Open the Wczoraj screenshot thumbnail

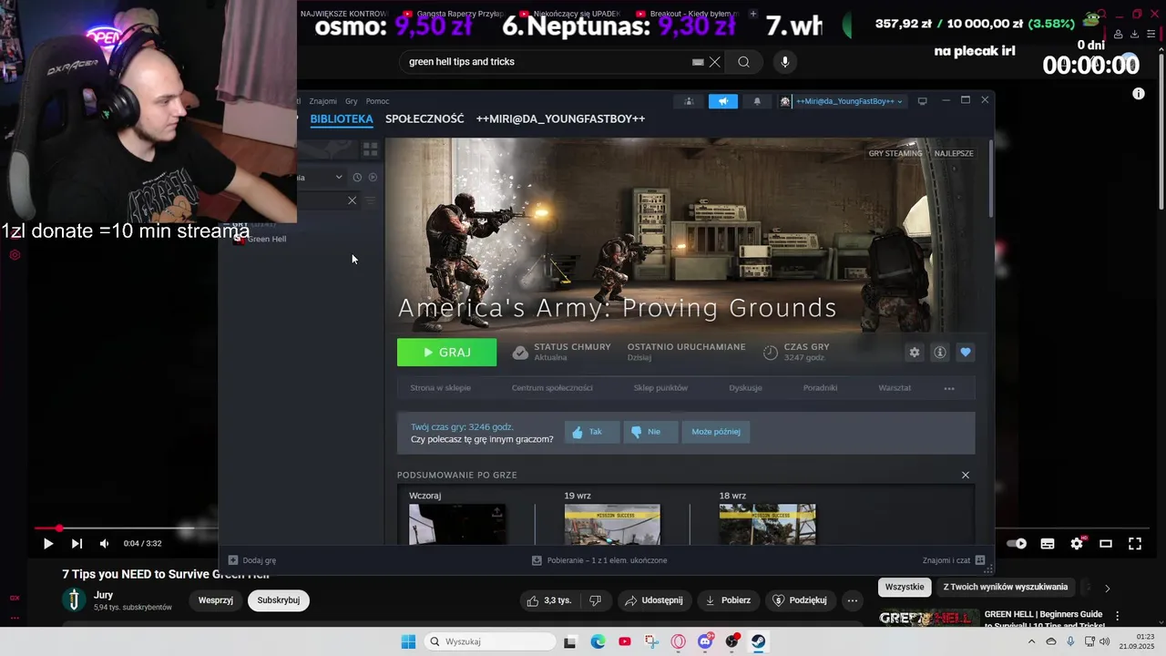tap(457, 525)
